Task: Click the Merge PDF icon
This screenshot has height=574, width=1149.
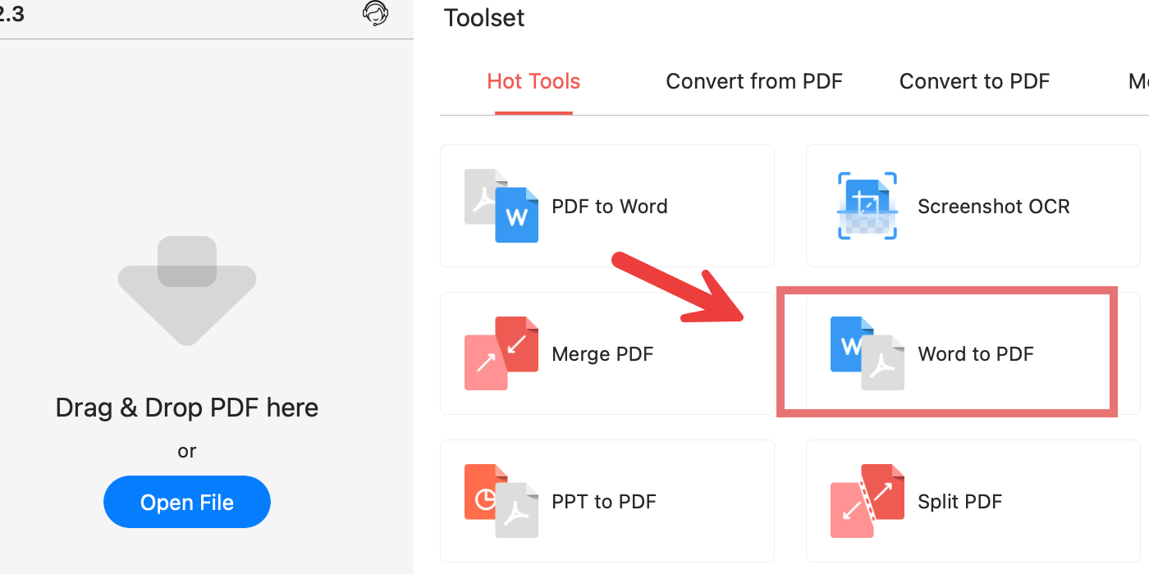Action: click(x=501, y=353)
